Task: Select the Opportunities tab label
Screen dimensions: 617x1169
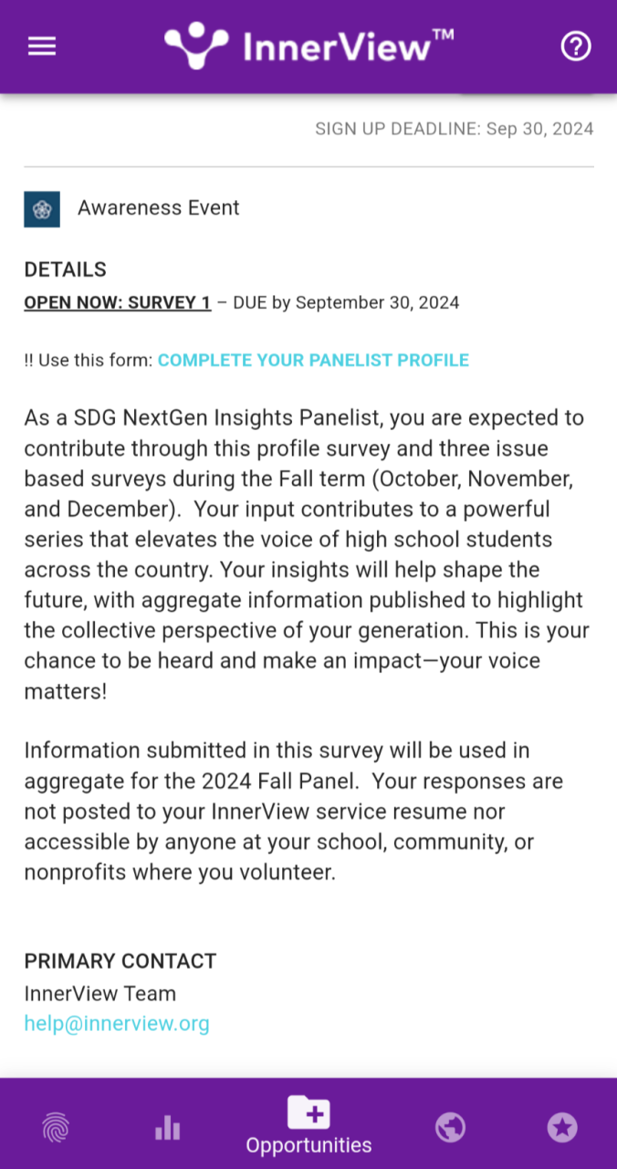Action: [308, 1145]
